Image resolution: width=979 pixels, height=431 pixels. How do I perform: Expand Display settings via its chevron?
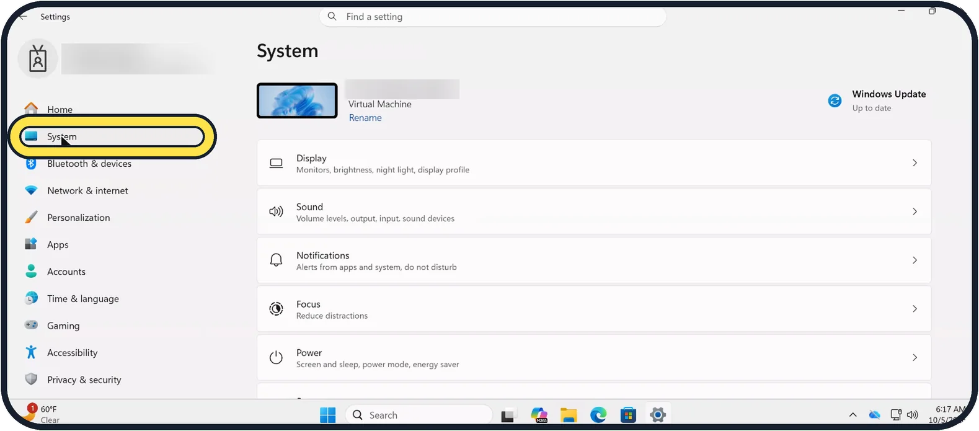pyautogui.click(x=915, y=163)
